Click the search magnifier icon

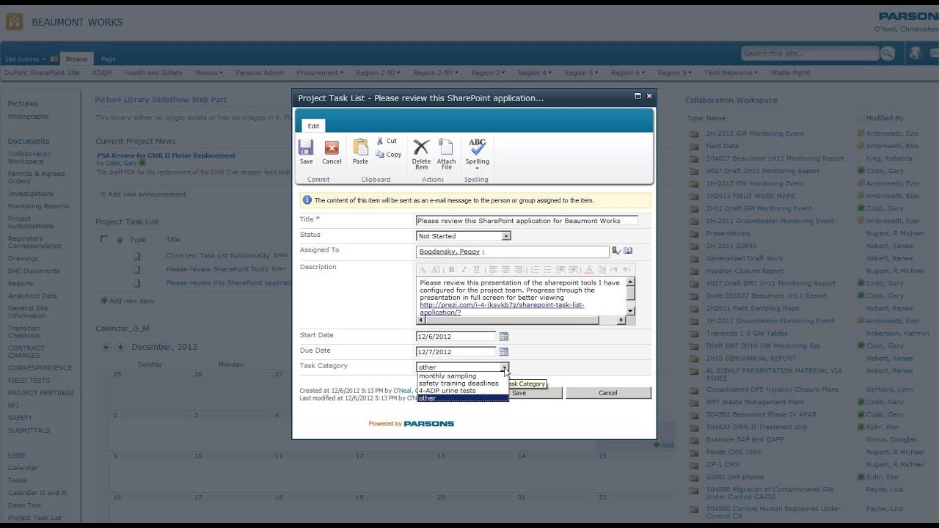888,54
